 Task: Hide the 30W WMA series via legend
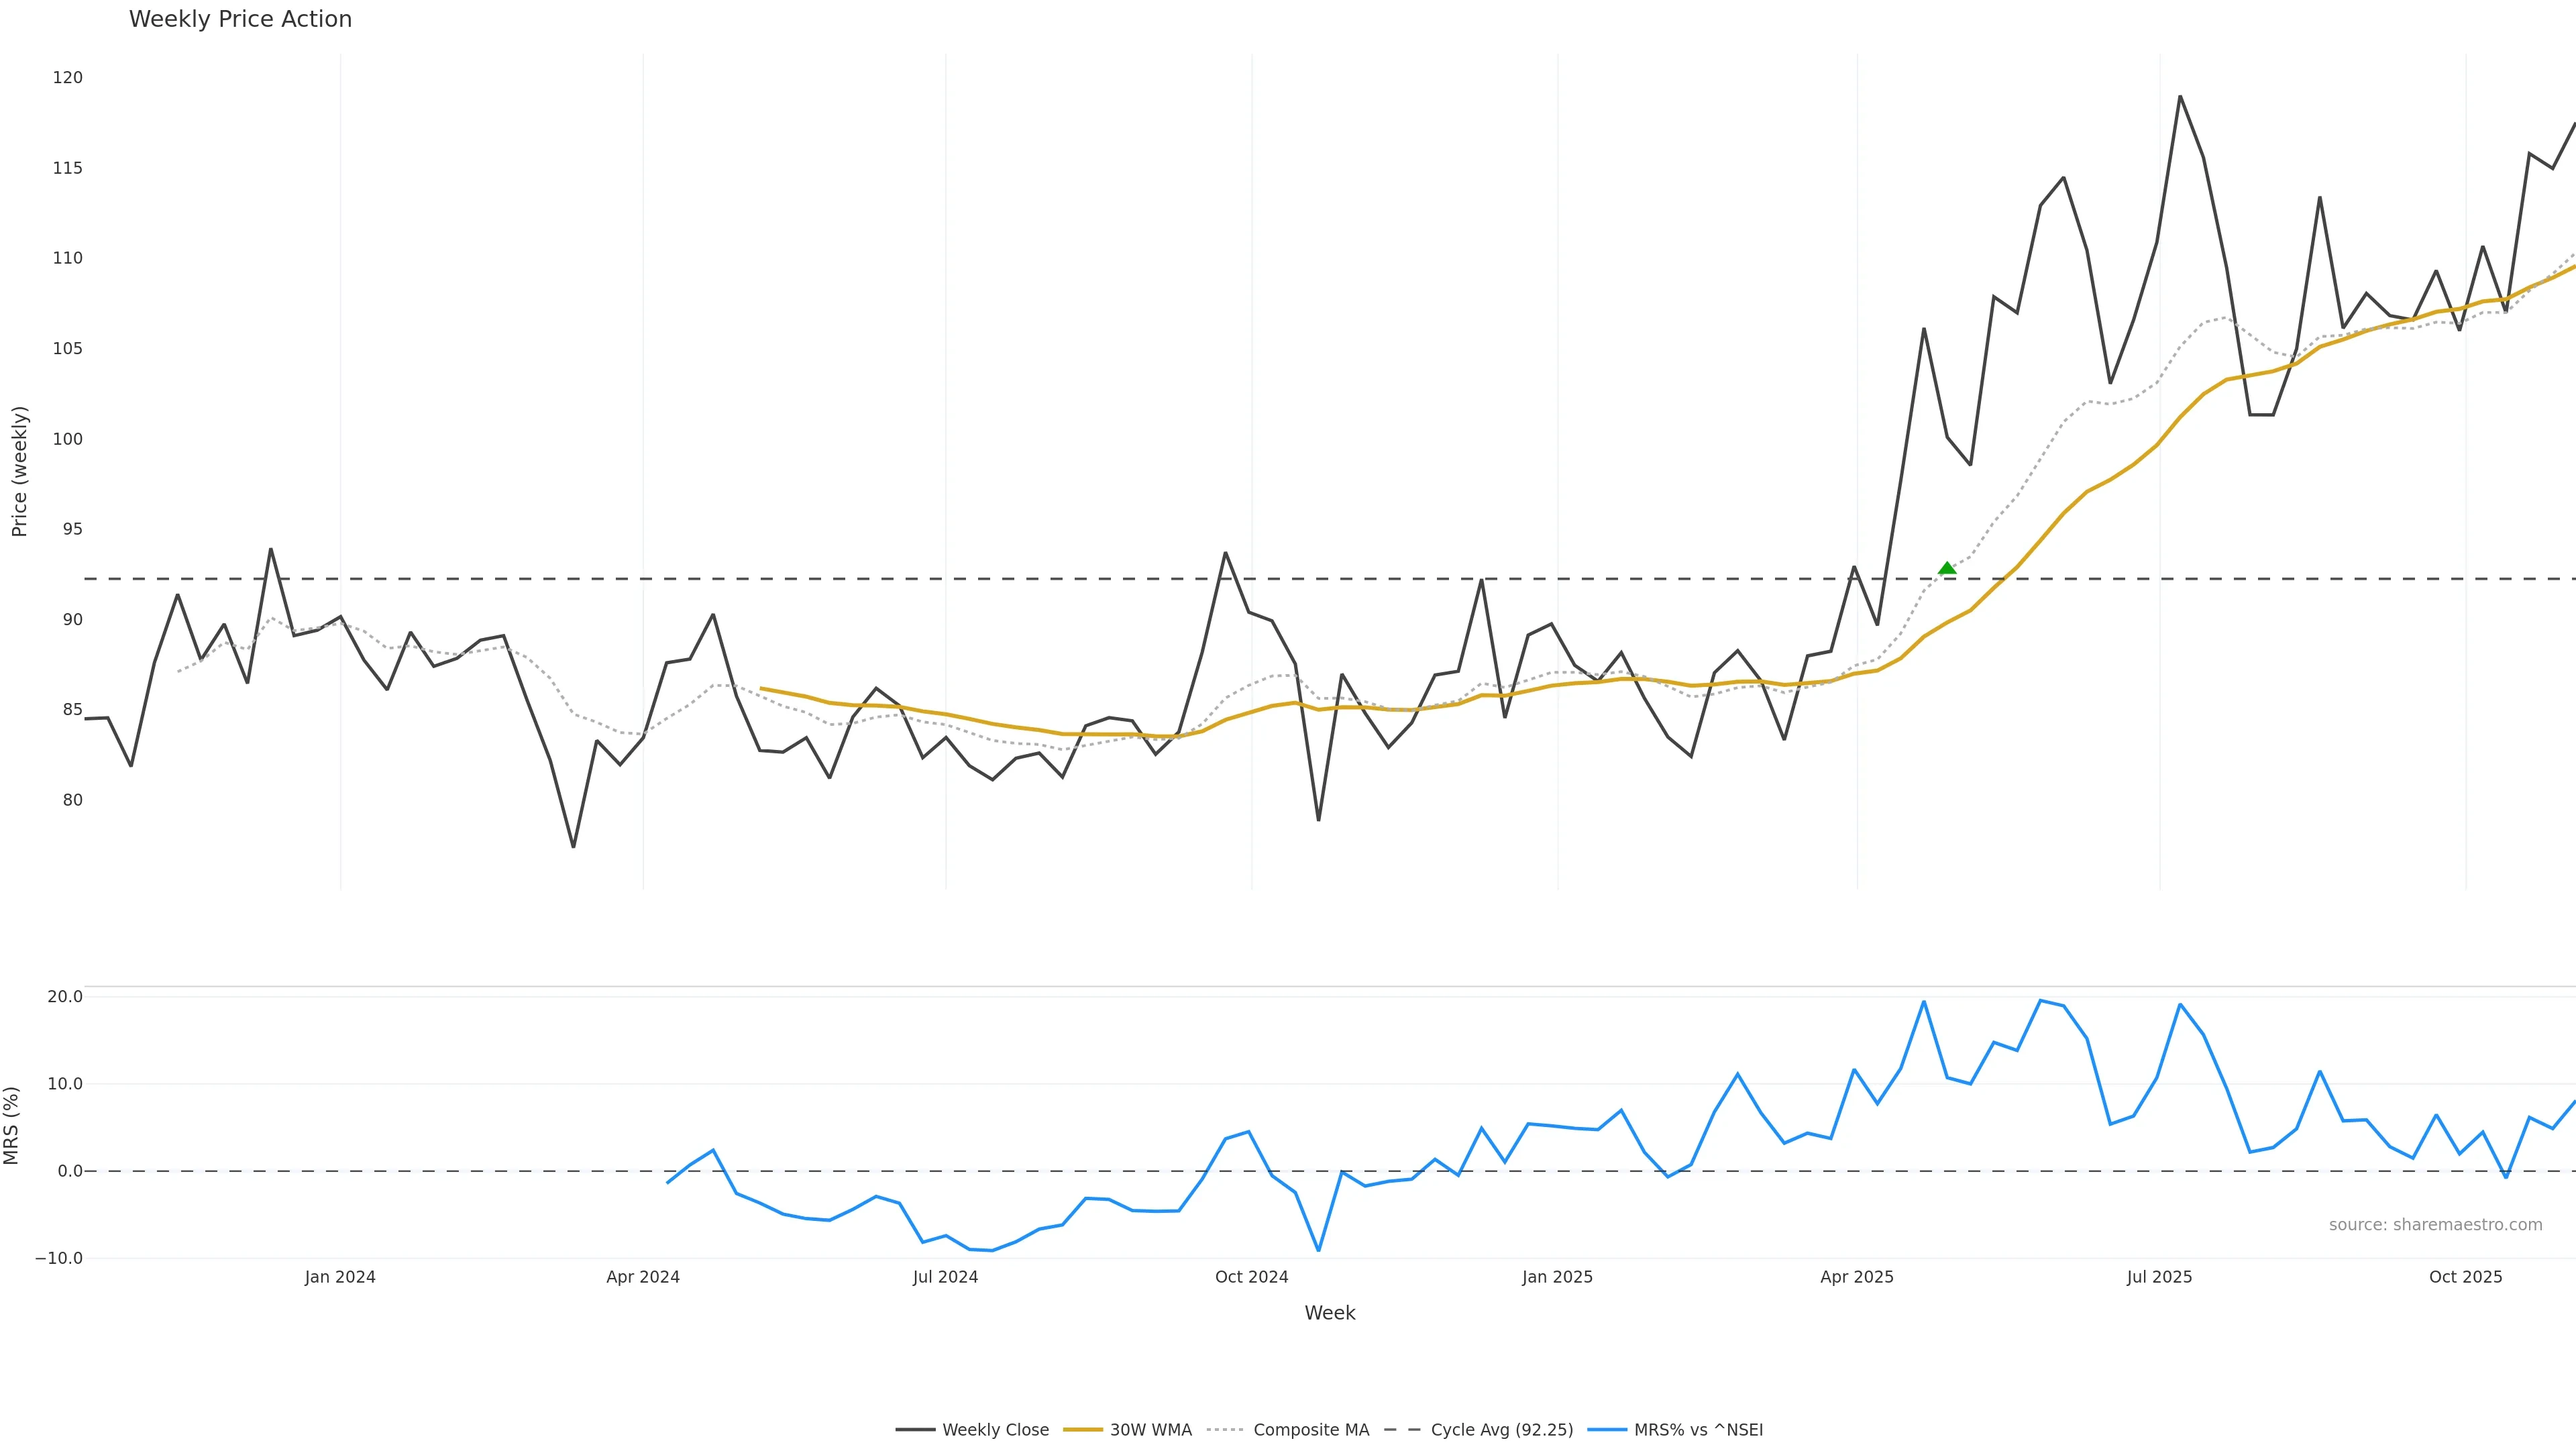tap(1150, 1430)
